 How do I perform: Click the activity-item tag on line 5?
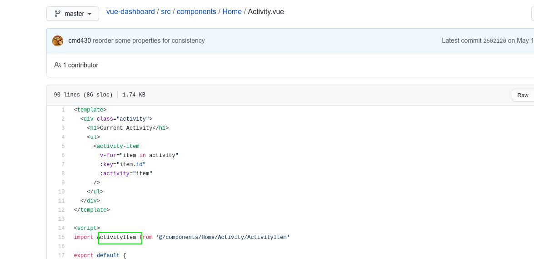(118, 146)
